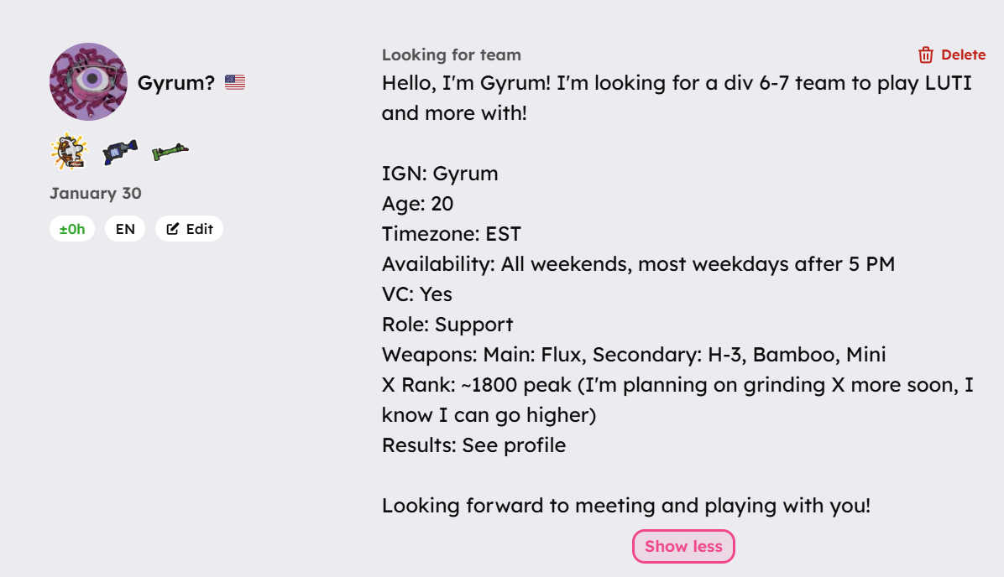
Task: Click the January 30 post date
Action: click(96, 193)
